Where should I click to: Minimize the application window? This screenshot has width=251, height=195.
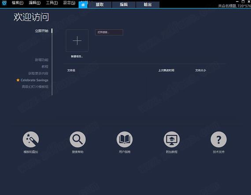click(x=237, y=2)
